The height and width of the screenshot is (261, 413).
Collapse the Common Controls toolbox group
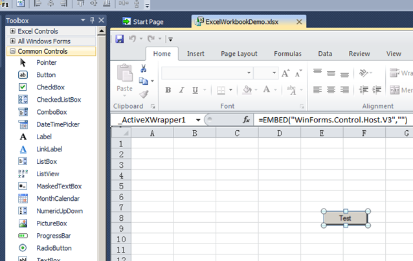(12, 51)
